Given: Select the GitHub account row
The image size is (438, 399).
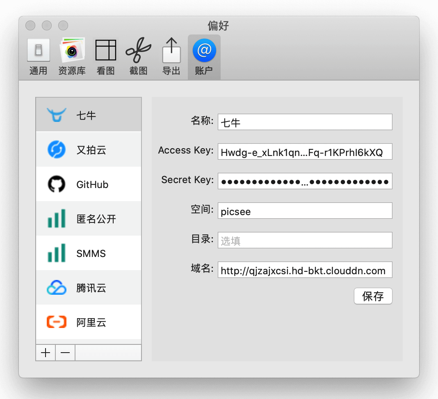Looking at the screenshot, I should tap(89, 184).
